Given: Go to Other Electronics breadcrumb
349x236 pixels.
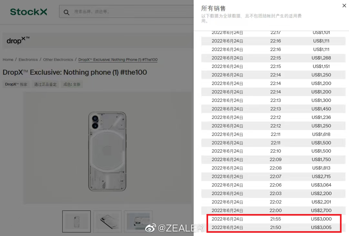Looking at the screenshot, I should 58,60.
